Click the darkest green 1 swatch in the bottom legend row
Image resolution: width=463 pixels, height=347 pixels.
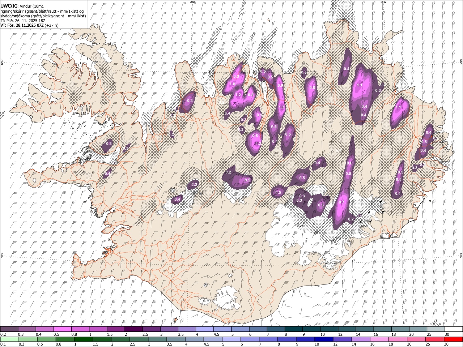pyautogui.click(x=83, y=339)
